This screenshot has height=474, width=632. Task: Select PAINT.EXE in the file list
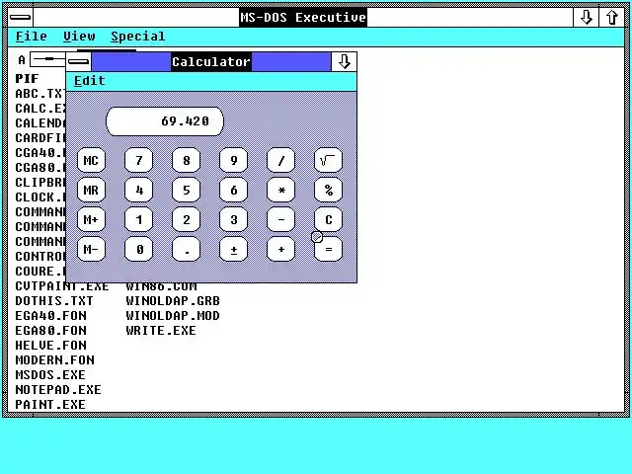click(x=50, y=405)
